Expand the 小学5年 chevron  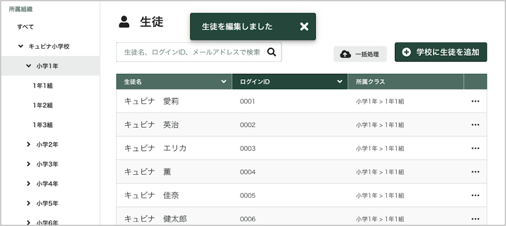click(28, 203)
